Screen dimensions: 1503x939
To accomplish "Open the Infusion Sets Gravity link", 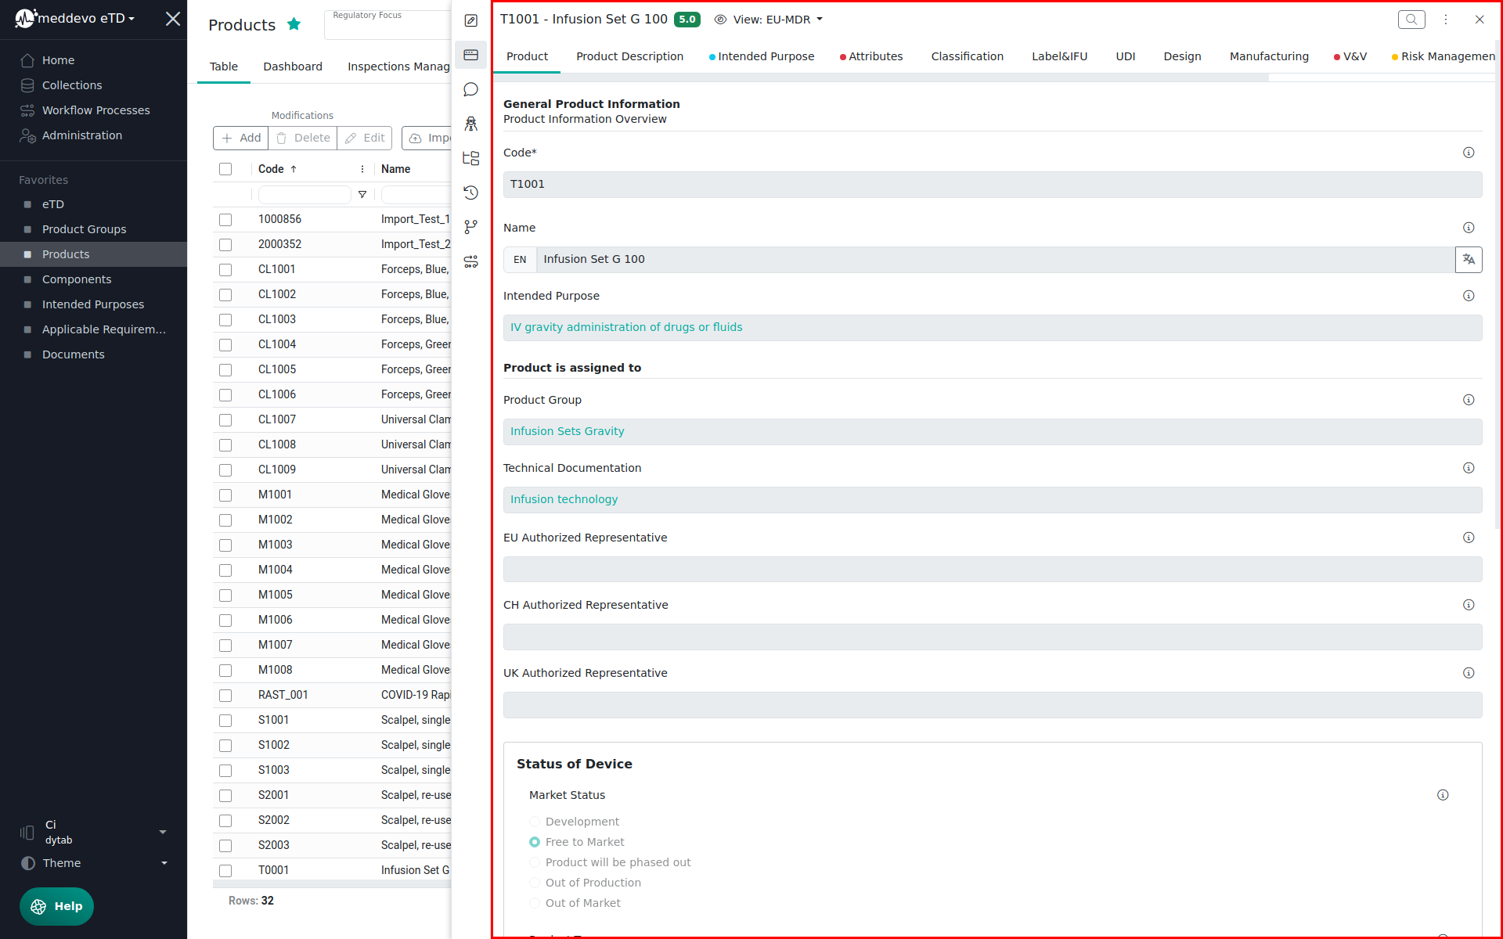I will click(567, 431).
